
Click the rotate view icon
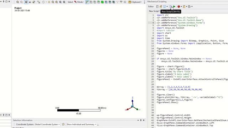(x=43, y=2)
